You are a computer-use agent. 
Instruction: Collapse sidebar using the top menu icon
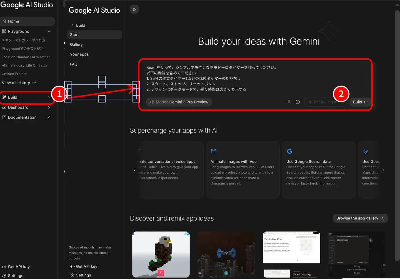134,9
